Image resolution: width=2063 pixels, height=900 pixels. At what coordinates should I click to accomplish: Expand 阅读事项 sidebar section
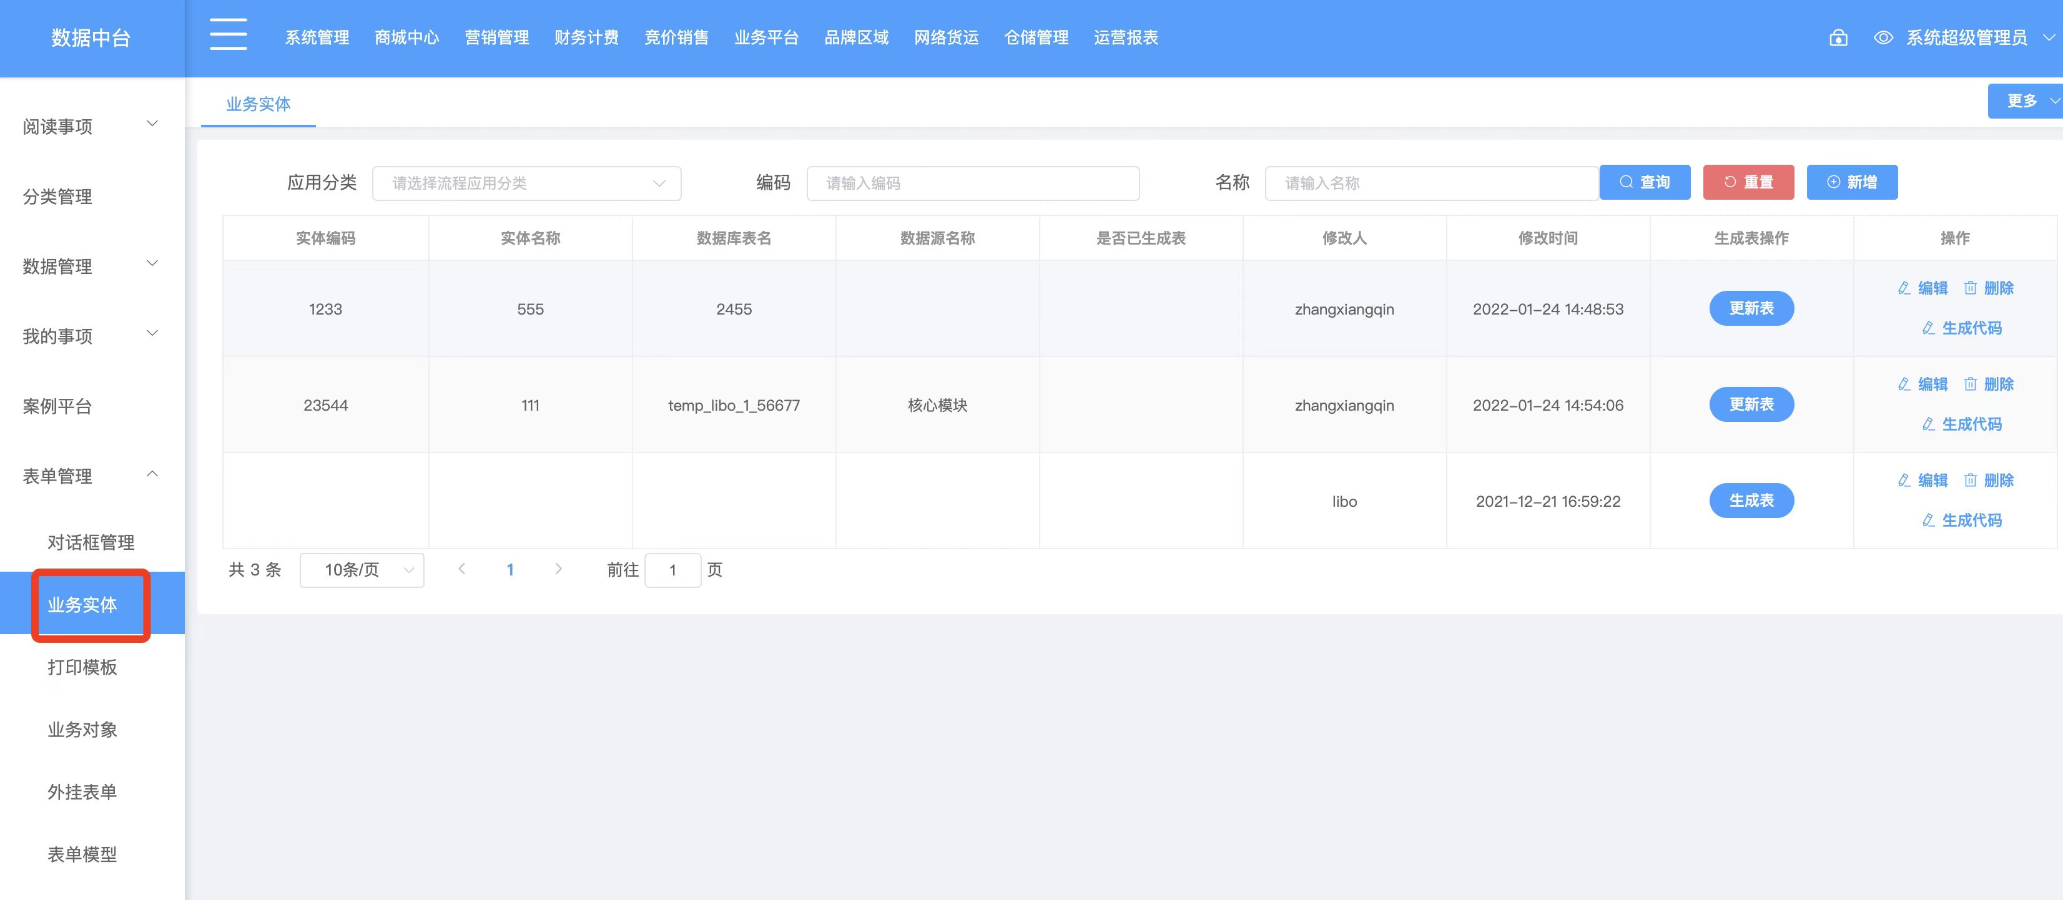click(92, 127)
